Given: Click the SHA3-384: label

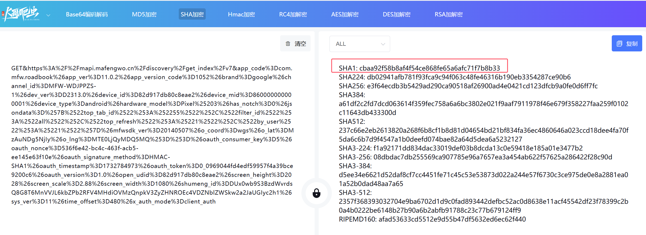Looking at the screenshot, I should [355, 166].
